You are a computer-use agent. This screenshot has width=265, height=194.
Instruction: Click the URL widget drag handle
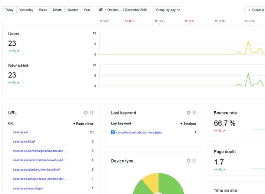(92, 113)
